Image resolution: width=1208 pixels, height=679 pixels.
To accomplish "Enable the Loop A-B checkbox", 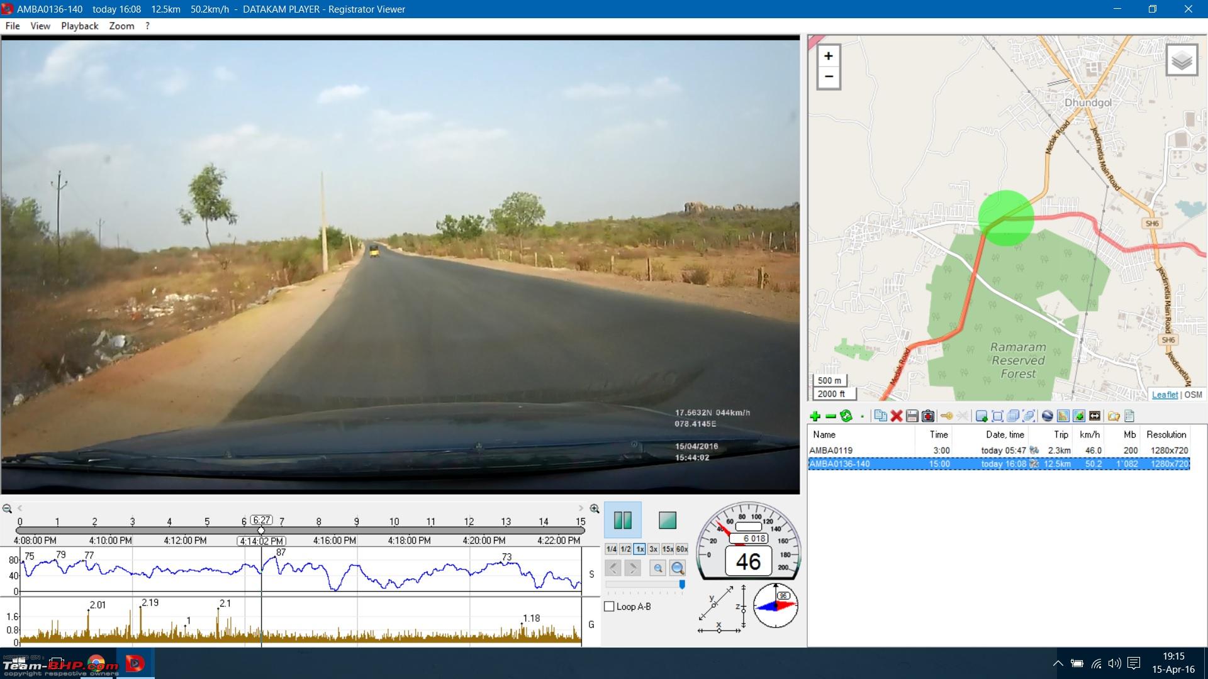I will (x=609, y=607).
